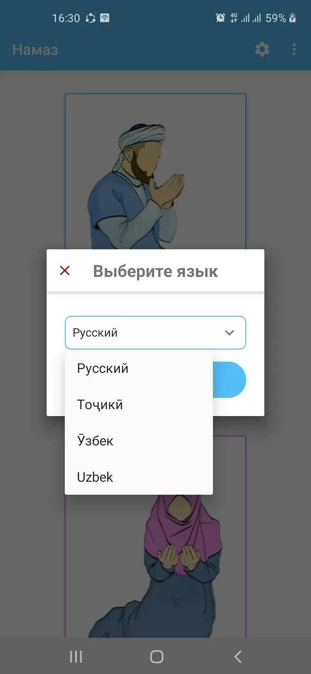Screen dimensions: 311x674
Task: Tap the praying woman illustration
Action: tap(155, 566)
